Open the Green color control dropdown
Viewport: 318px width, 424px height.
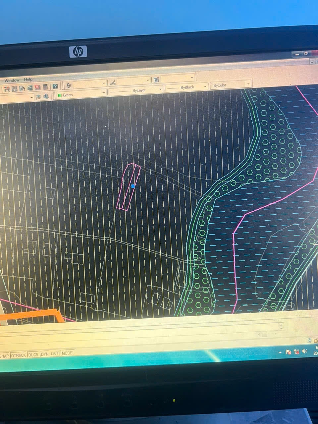coord(81,94)
